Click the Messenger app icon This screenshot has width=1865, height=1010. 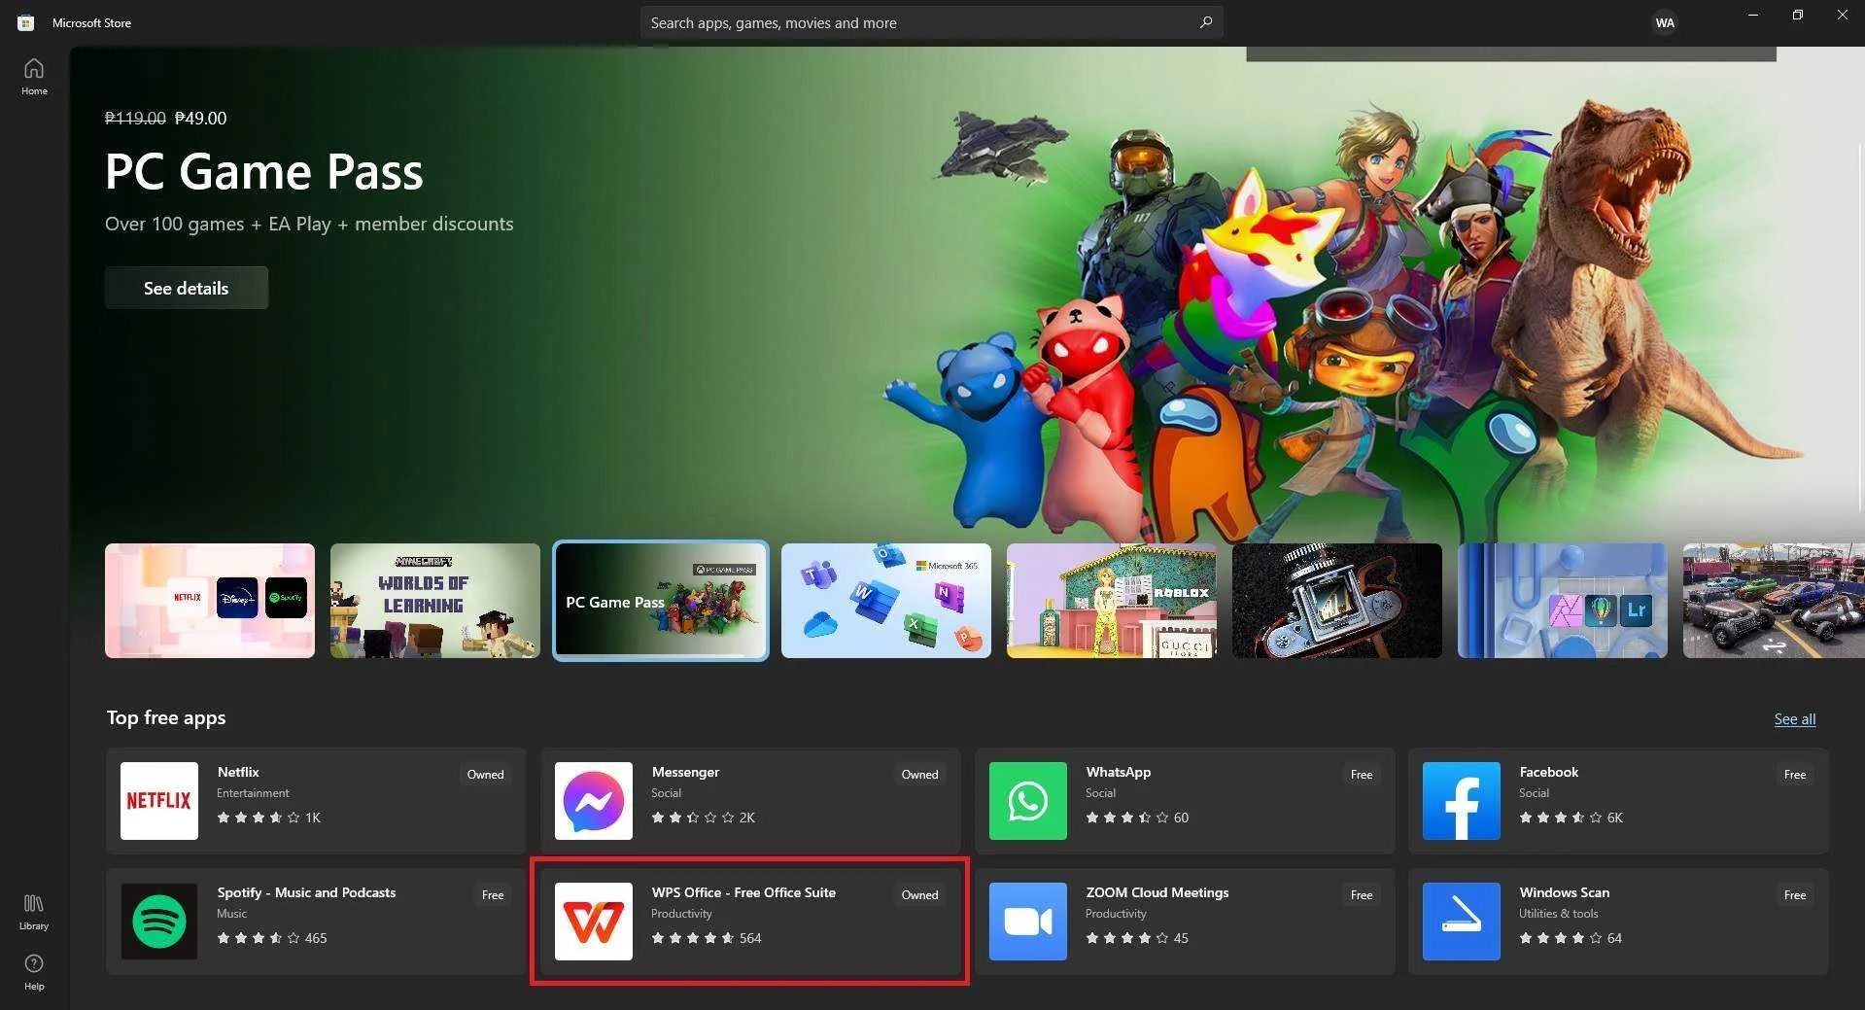click(x=594, y=801)
